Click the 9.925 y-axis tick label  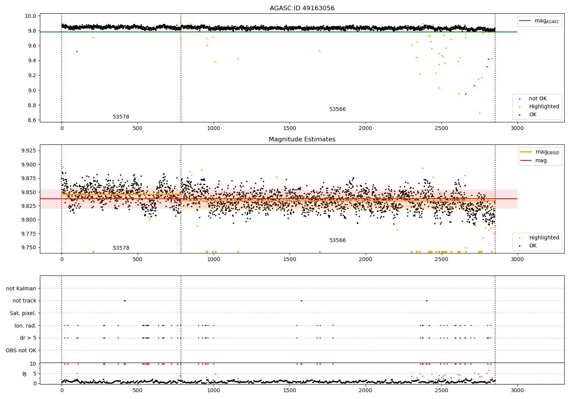28,151
